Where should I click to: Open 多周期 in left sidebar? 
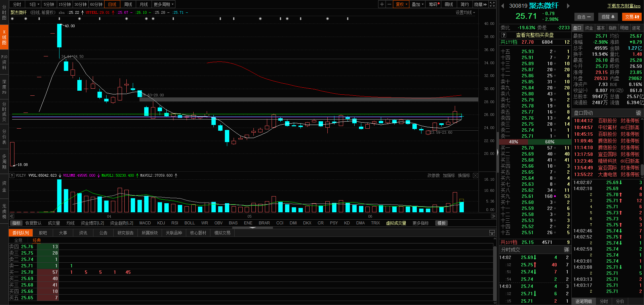click(x=4, y=162)
